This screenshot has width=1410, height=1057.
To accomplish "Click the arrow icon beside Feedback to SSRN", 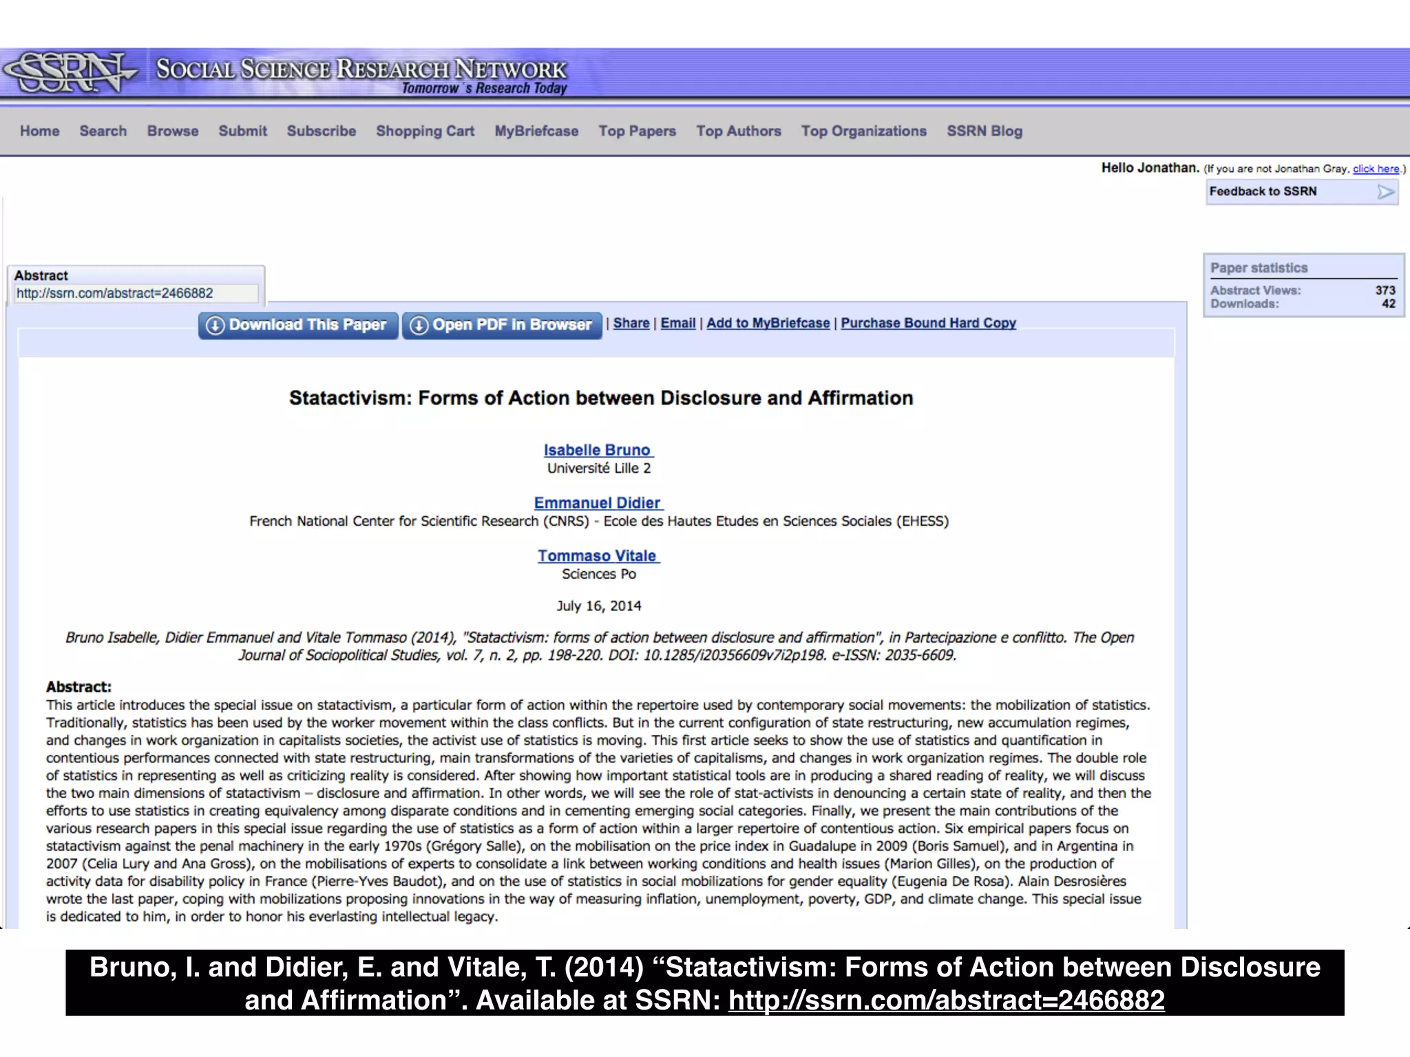I will click(1386, 192).
